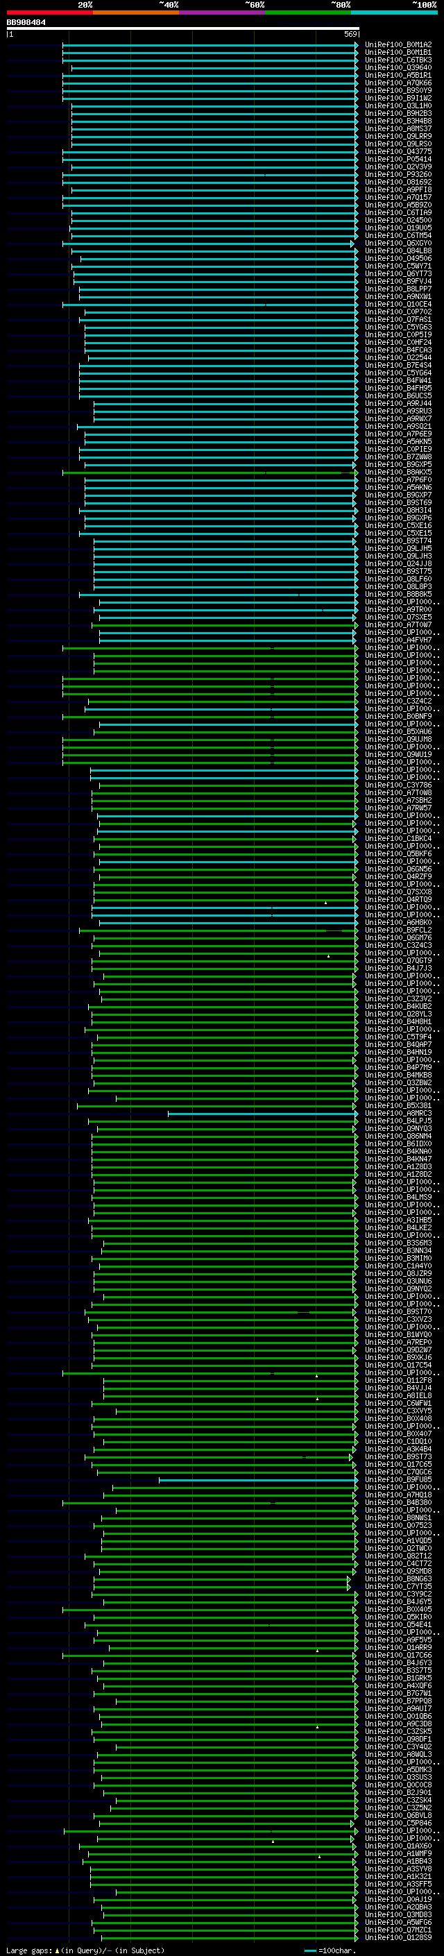Select hit label UniRef100_Q9WU19
This screenshot has height=1956, width=444.
click(398, 754)
